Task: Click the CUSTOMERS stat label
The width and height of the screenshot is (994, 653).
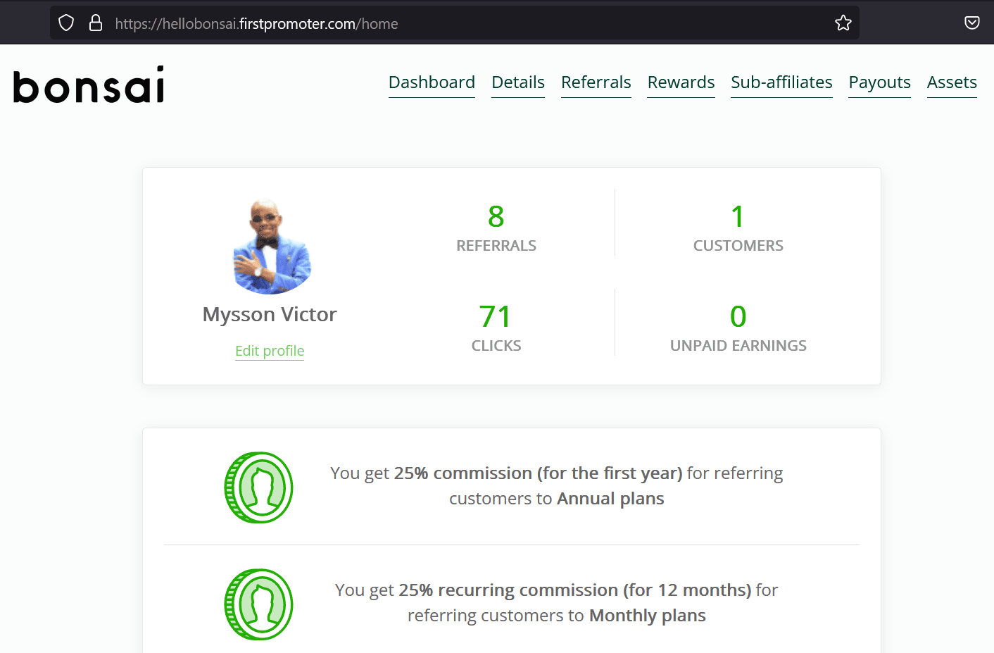Action: tap(738, 246)
